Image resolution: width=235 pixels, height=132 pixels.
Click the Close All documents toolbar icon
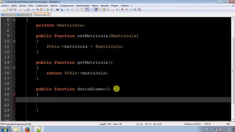click(x=23, y=10)
